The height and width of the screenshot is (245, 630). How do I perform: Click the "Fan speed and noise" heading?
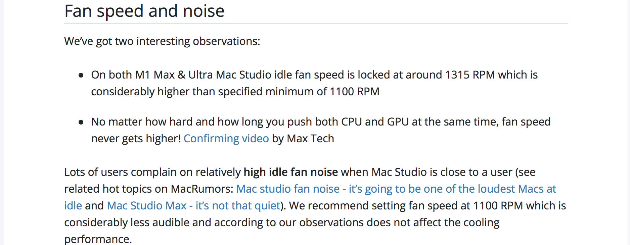[144, 11]
